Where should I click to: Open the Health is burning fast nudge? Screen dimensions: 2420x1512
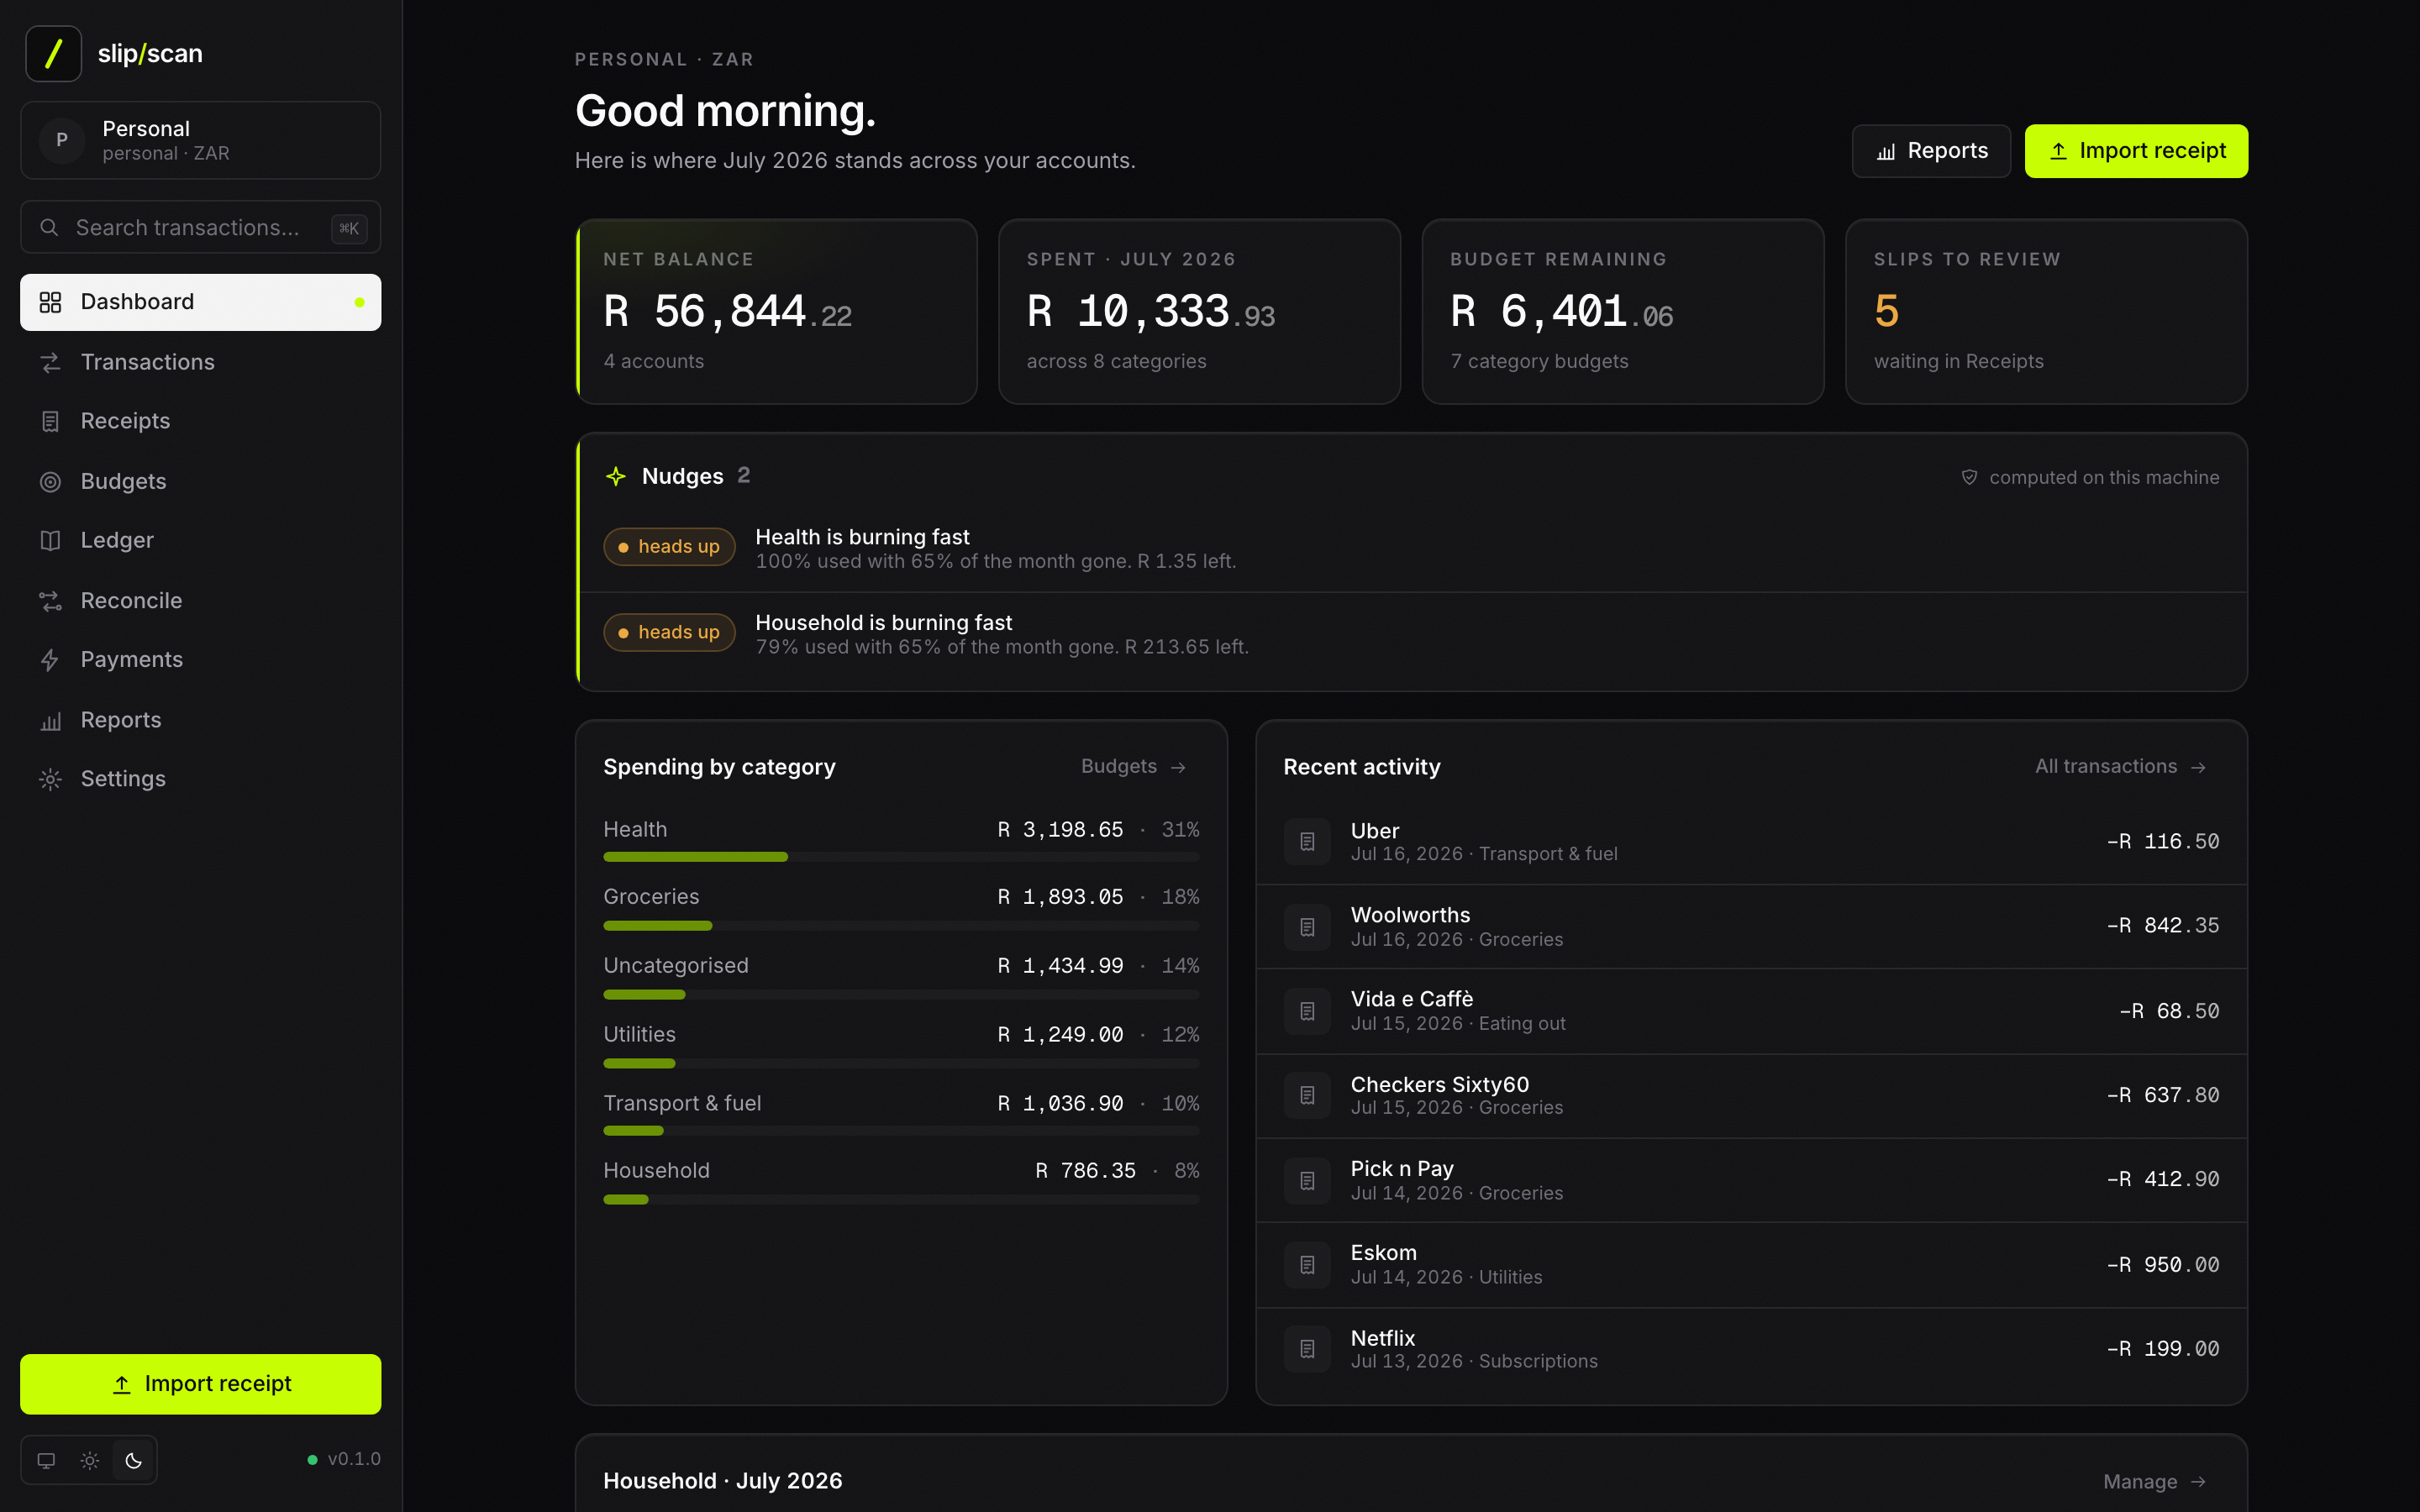[1412, 548]
